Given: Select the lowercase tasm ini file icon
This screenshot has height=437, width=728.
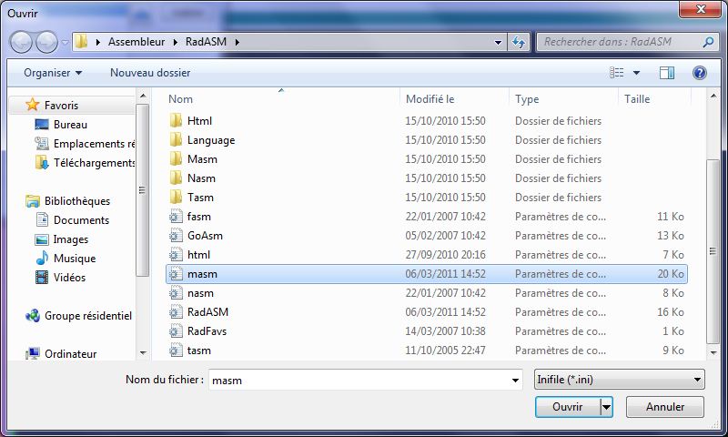Looking at the screenshot, I should [x=176, y=351].
